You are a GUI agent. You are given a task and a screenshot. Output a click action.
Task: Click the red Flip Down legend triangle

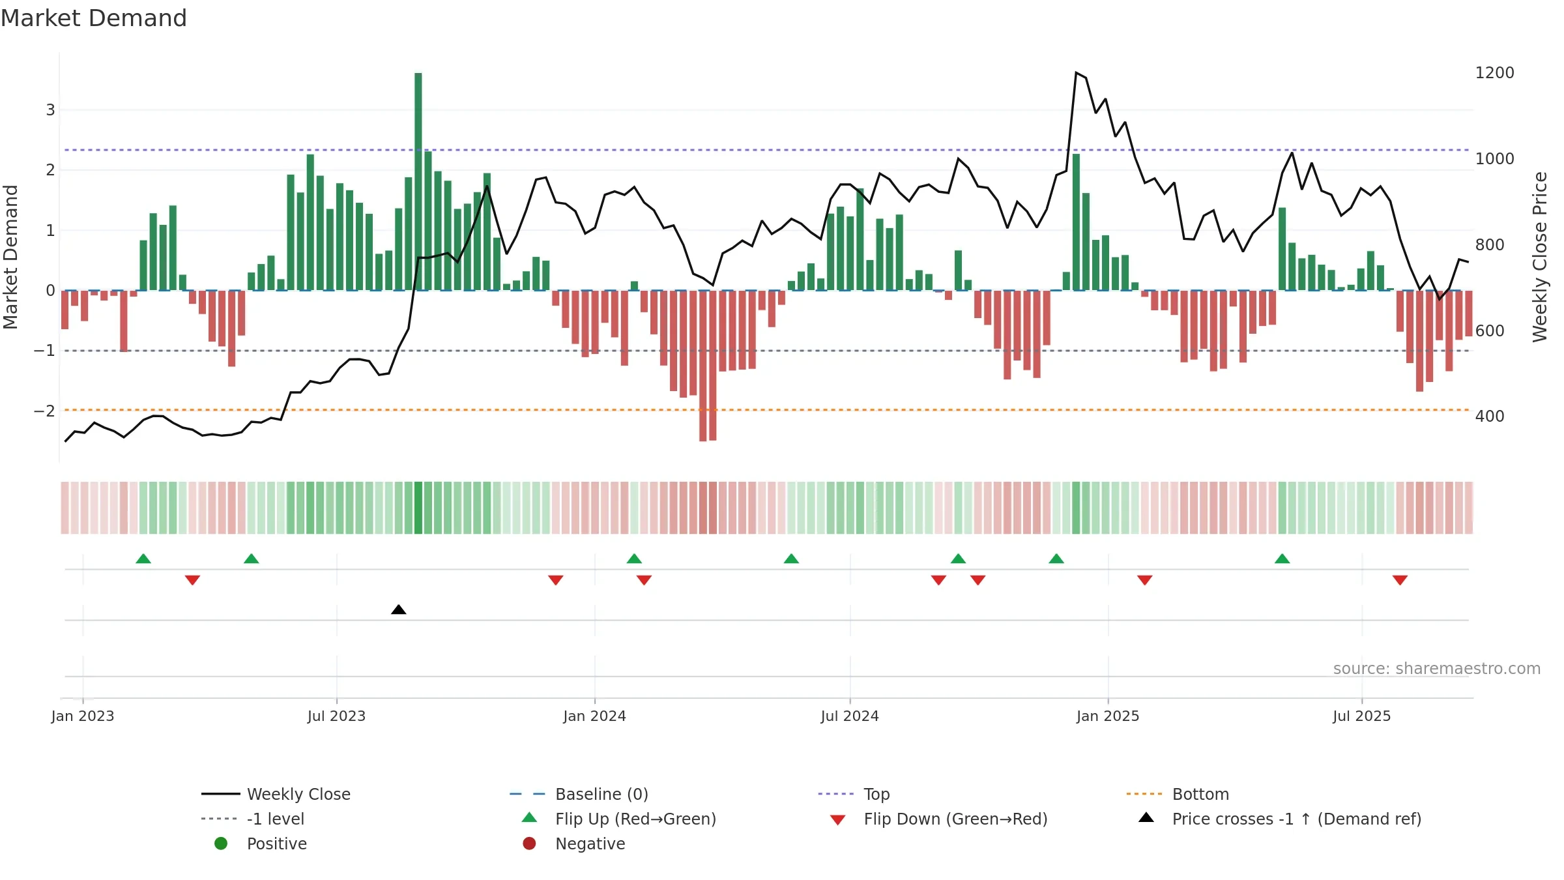click(838, 820)
